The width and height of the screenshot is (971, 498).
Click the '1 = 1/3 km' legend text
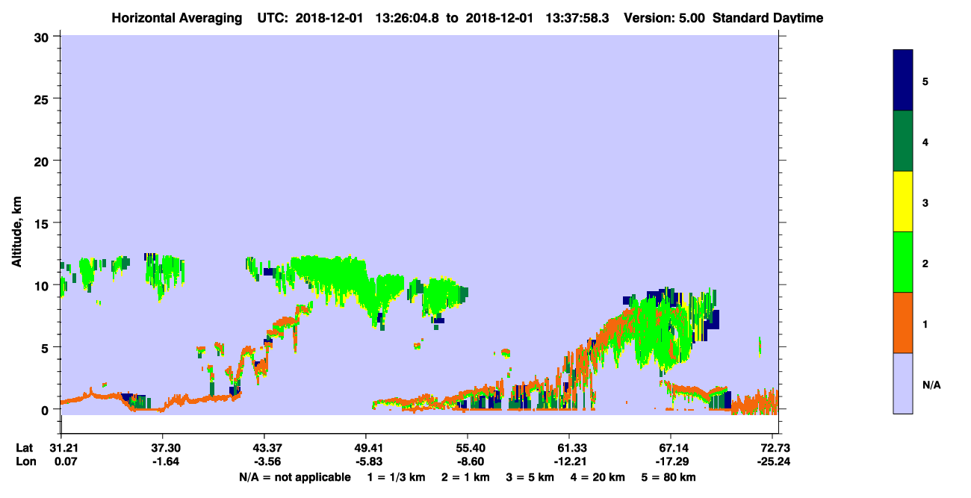[397, 477]
